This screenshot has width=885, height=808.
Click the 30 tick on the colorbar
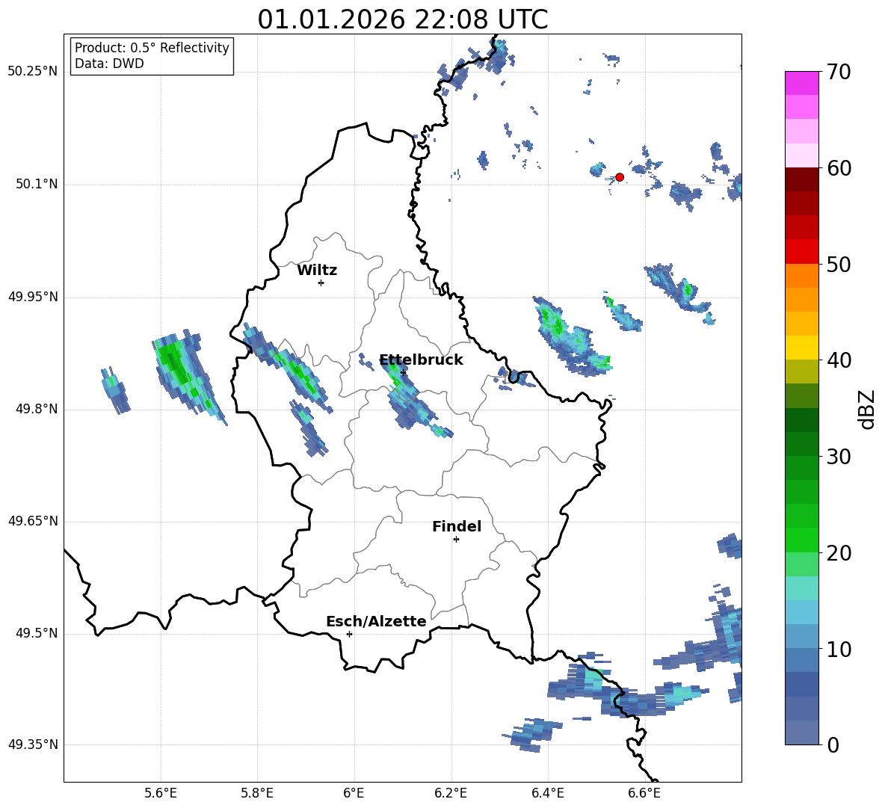(x=838, y=457)
